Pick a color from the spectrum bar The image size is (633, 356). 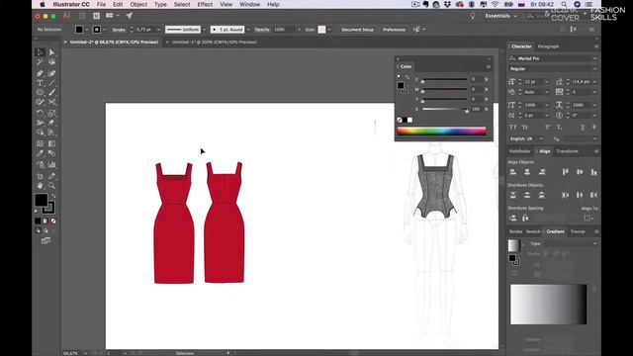(x=442, y=131)
